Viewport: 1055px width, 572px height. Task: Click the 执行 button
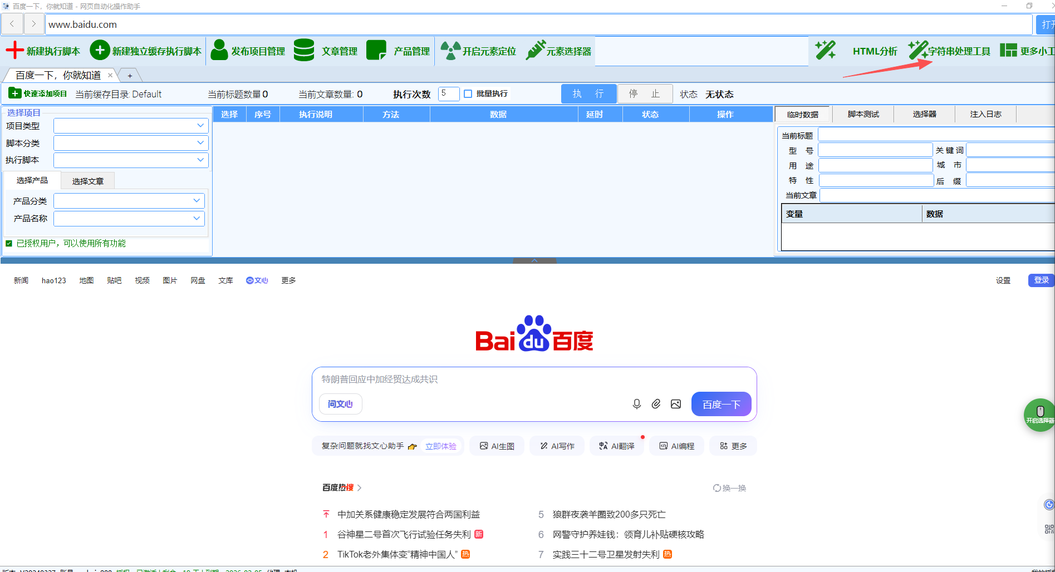point(588,94)
